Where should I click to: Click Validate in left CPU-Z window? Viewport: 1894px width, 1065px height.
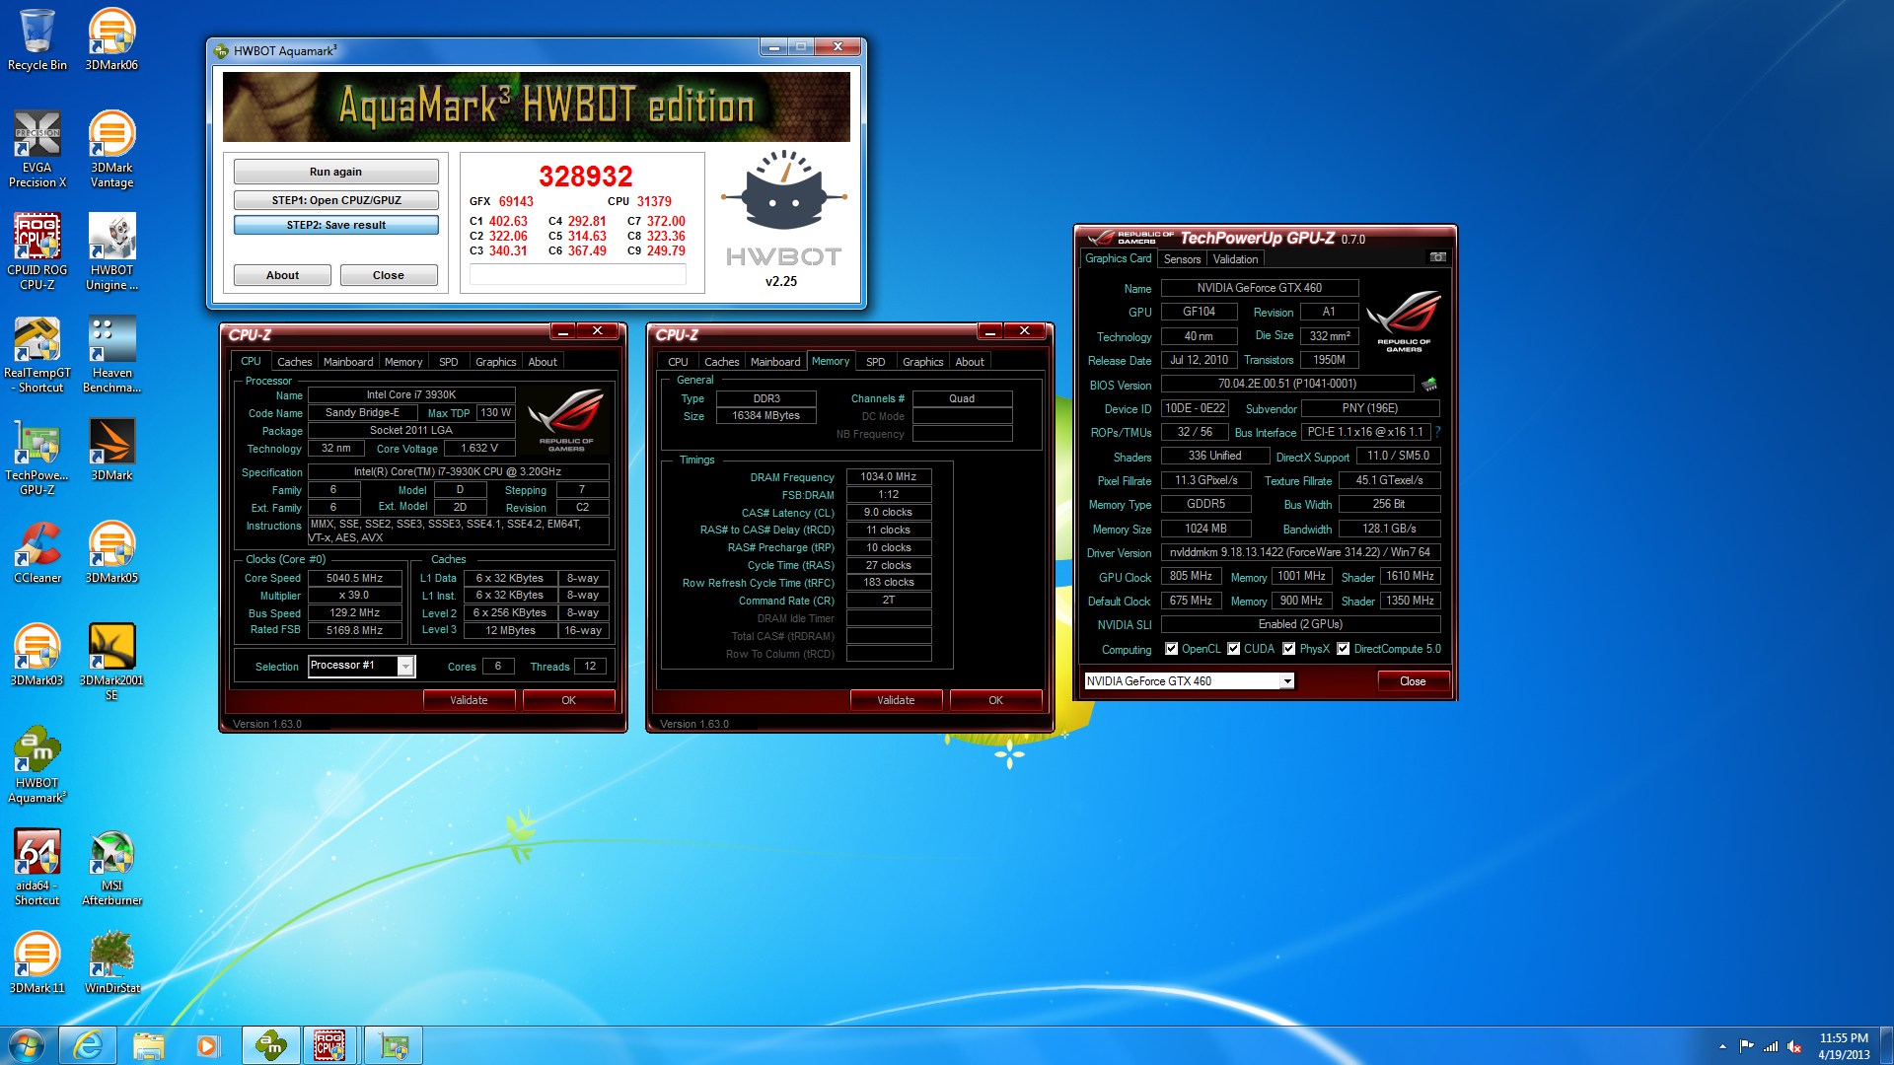(469, 700)
